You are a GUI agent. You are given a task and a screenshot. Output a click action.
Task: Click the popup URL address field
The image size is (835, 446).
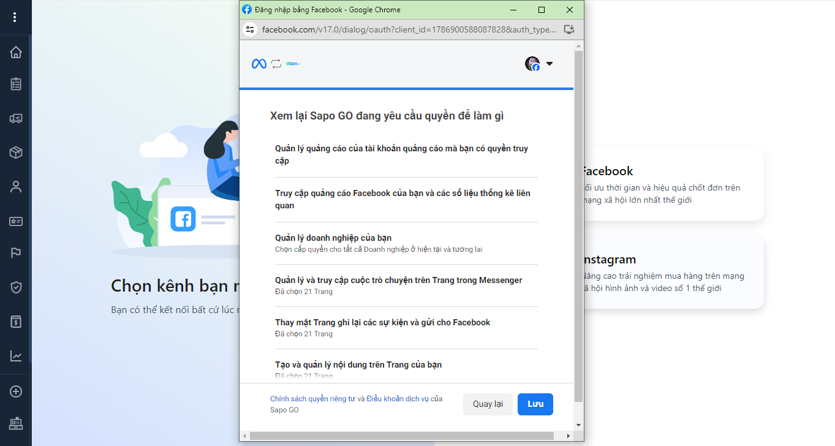409,29
